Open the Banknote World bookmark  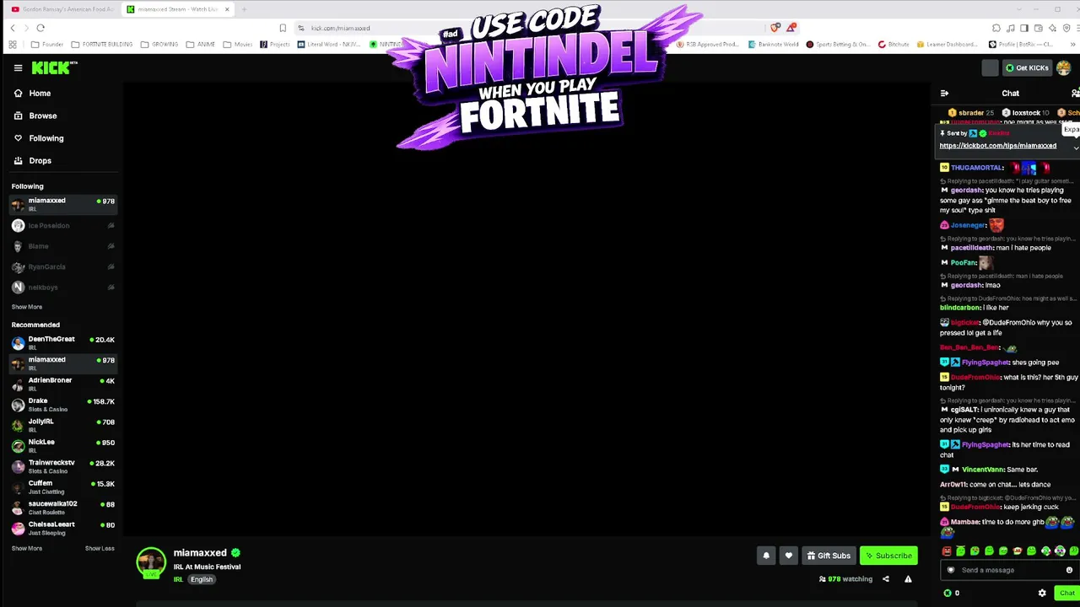[773, 45]
